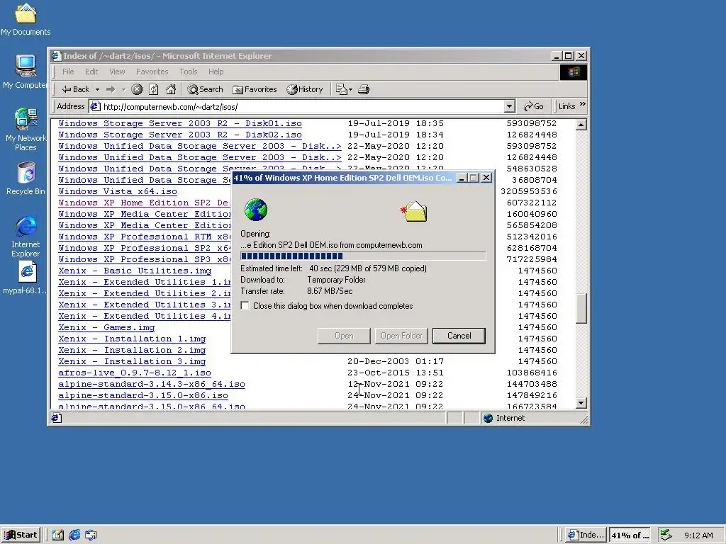Select My Network Places desktop icon
726x544 pixels.
point(26,130)
